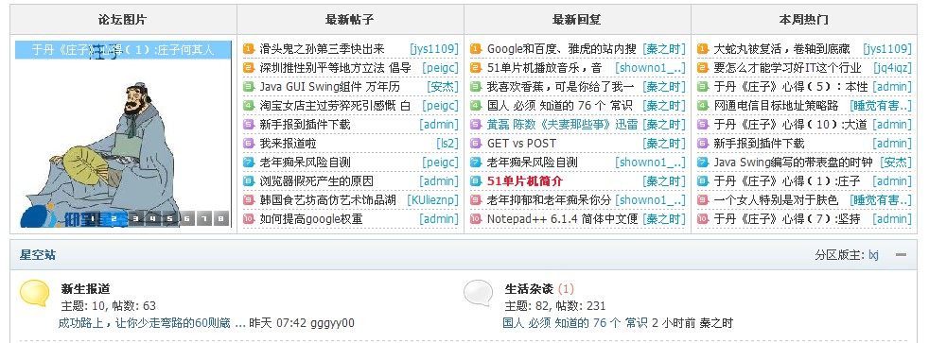Open author KUlieznp link
Screen dimensions: 929x343
click(432, 200)
